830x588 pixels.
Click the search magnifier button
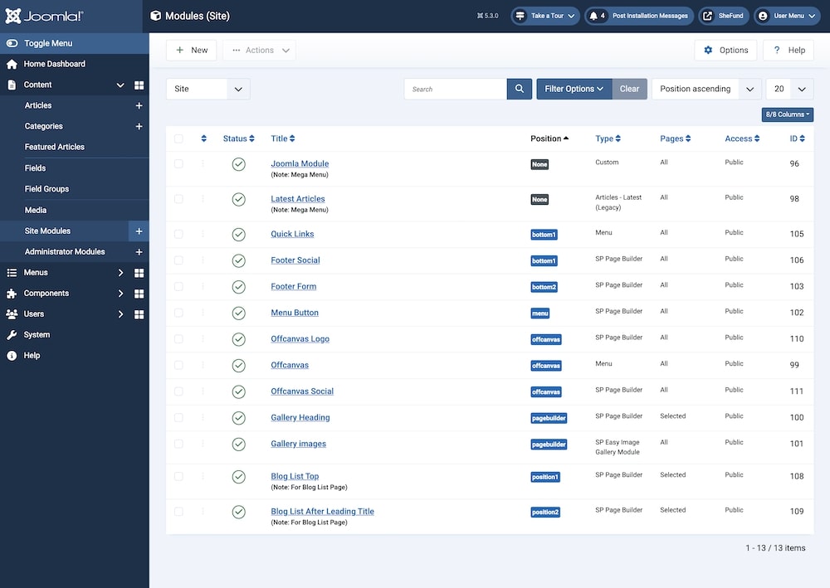(520, 89)
